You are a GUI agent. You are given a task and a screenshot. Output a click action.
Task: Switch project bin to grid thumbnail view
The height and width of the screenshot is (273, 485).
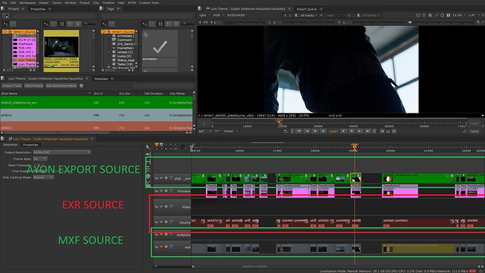[62, 24]
